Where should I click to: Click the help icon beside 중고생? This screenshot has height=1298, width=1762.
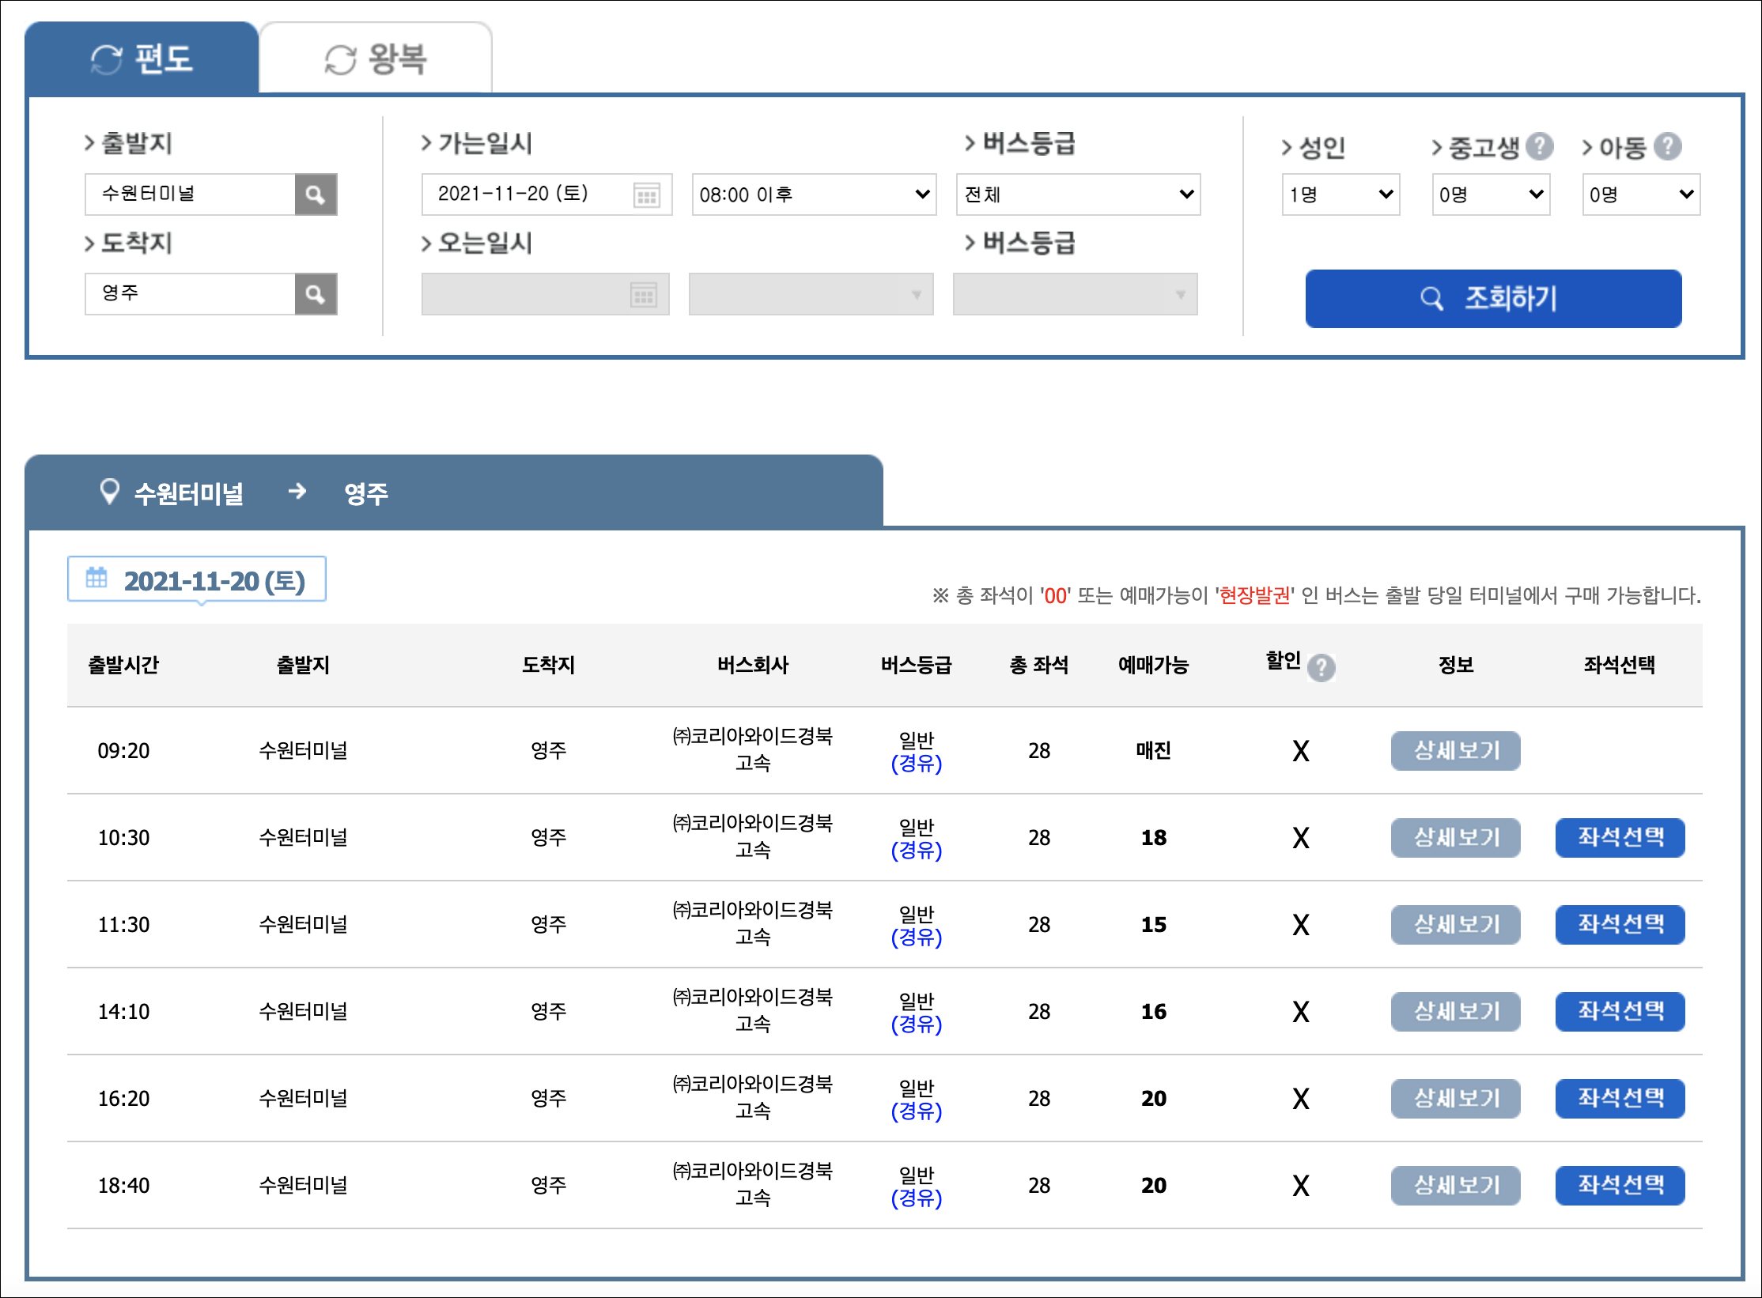coord(1539,146)
